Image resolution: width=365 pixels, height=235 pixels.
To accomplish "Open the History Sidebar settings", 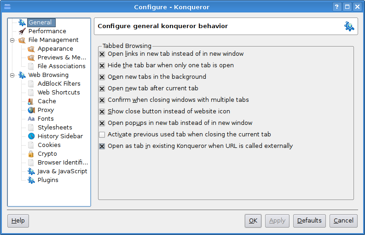I will 60,136.
